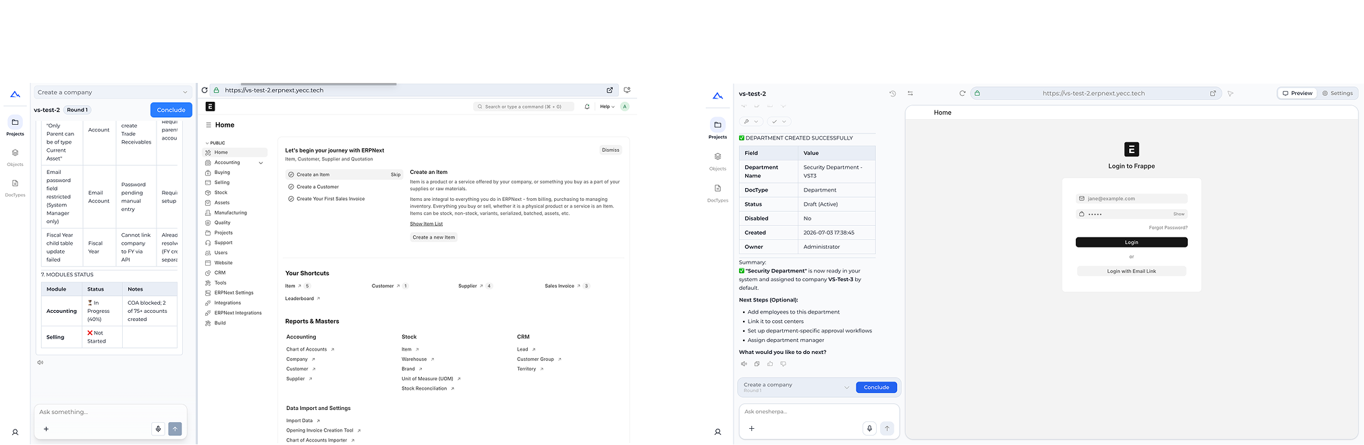Select ERPNext Settings in sidebar
This screenshot has width=1364, height=445.
click(x=234, y=293)
